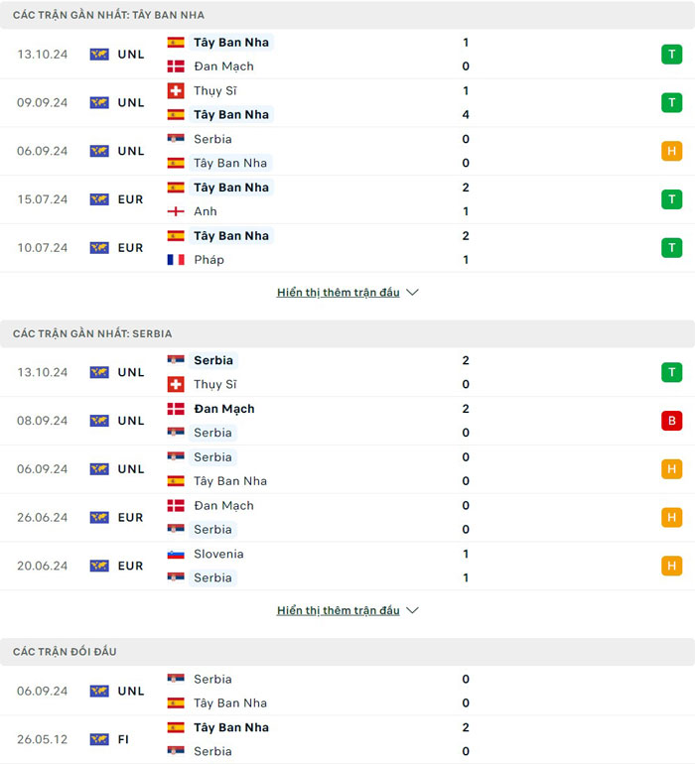Screen dimensions: 695x764
Task: Click the 'Các trận đối đầu' section header
Action: point(65,651)
